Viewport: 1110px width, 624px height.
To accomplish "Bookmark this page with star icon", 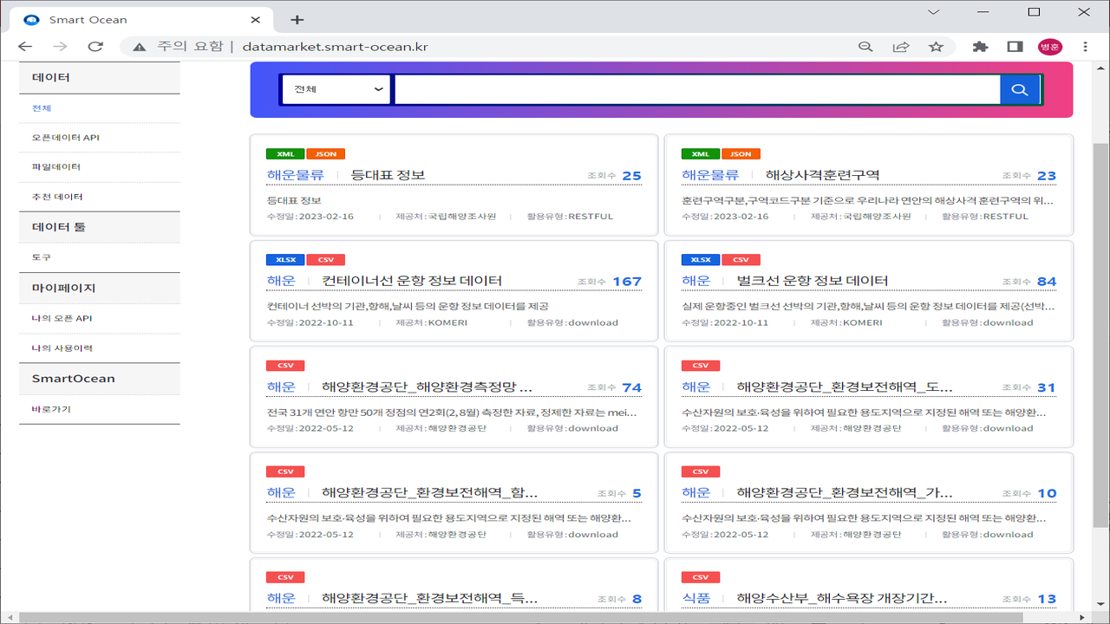I will coord(936,47).
